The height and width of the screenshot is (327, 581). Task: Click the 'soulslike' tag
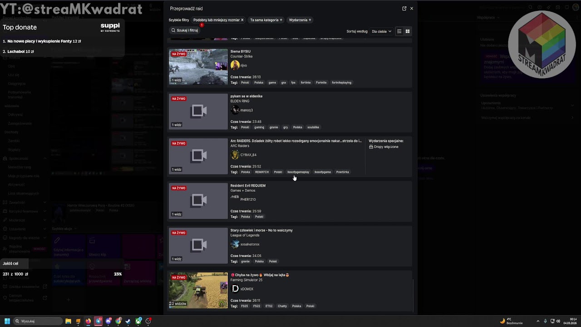click(313, 127)
